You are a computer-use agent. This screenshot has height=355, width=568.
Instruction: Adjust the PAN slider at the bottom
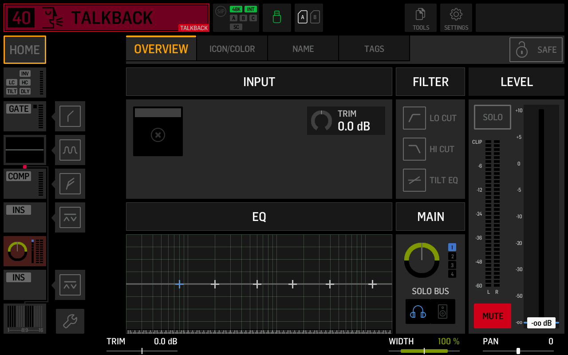[x=519, y=350]
